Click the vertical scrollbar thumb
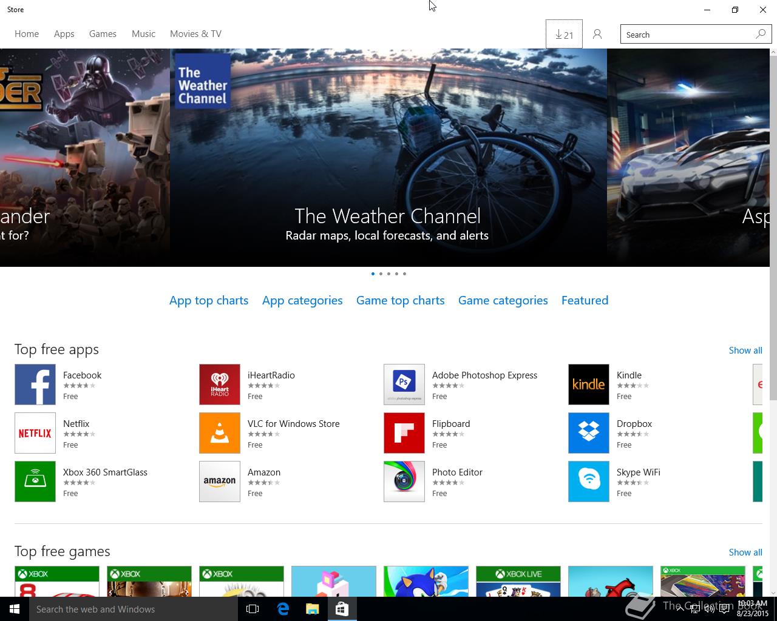Image resolution: width=777 pixels, height=621 pixels. [773, 229]
